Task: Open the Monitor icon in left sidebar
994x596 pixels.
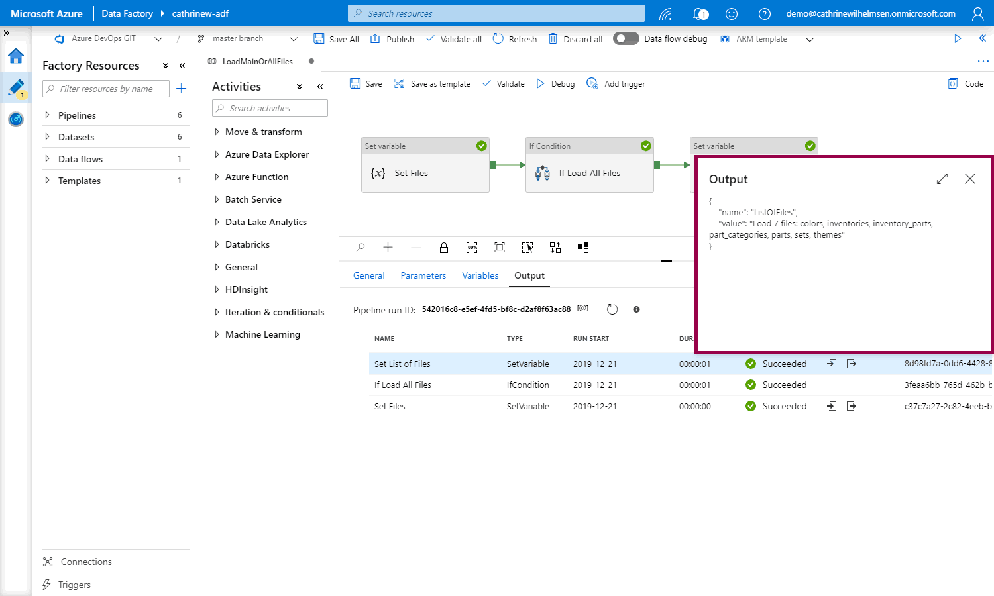Action: click(16, 119)
